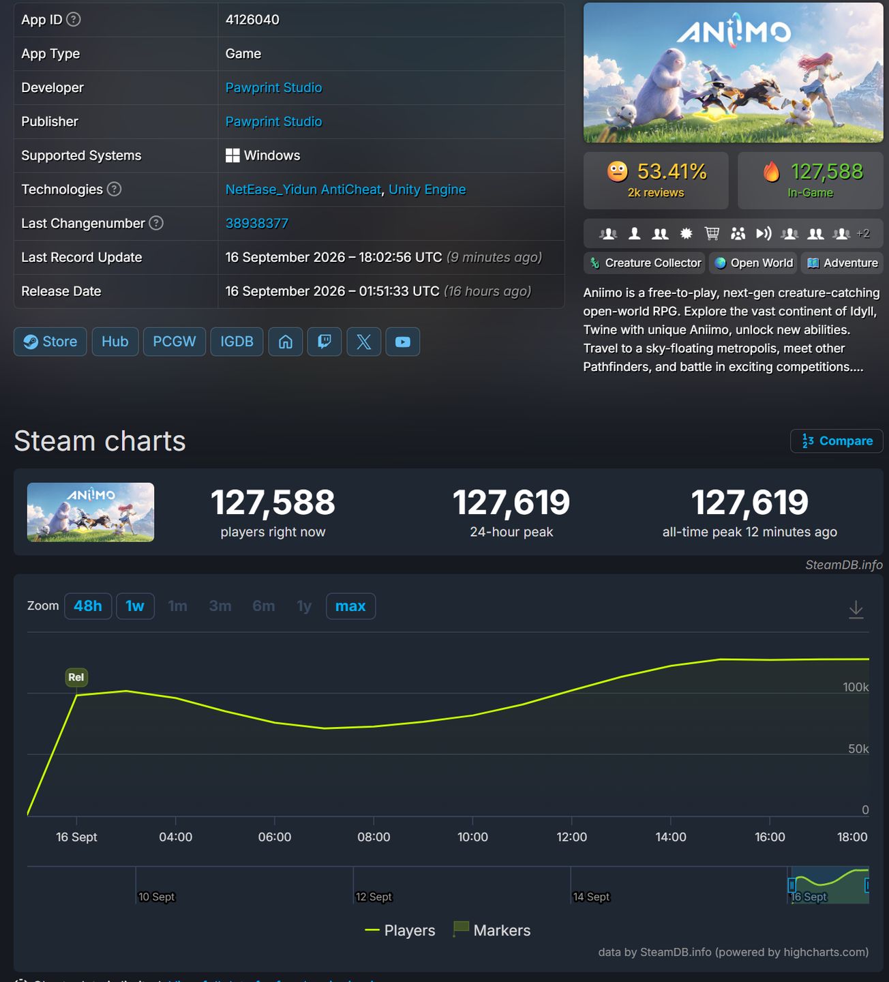Open the Pawprint Studio developer link

point(273,87)
